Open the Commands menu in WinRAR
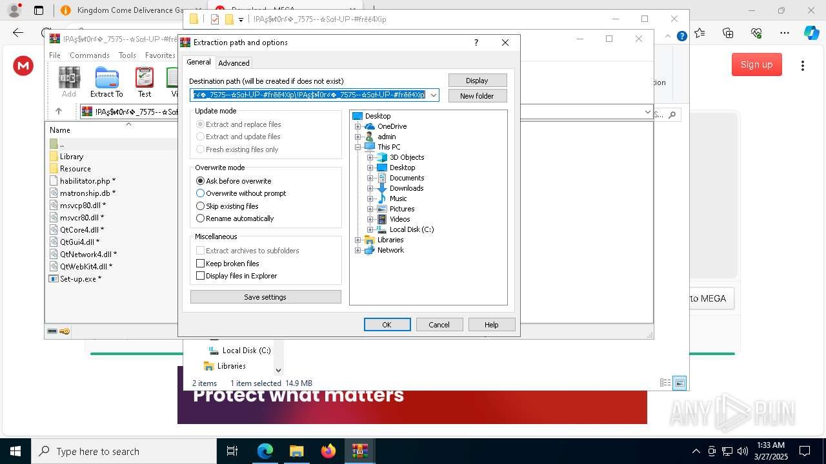Image resolution: width=826 pixels, height=464 pixels. (x=90, y=55)
